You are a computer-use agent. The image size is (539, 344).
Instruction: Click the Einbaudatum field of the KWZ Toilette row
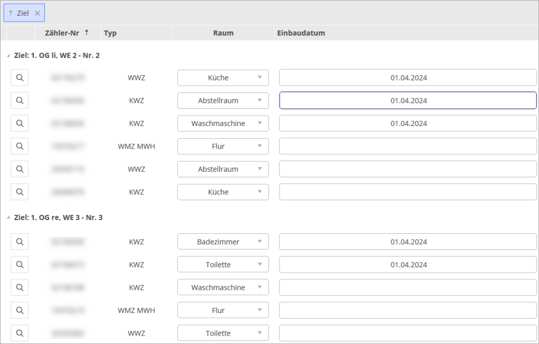point(407,265)
